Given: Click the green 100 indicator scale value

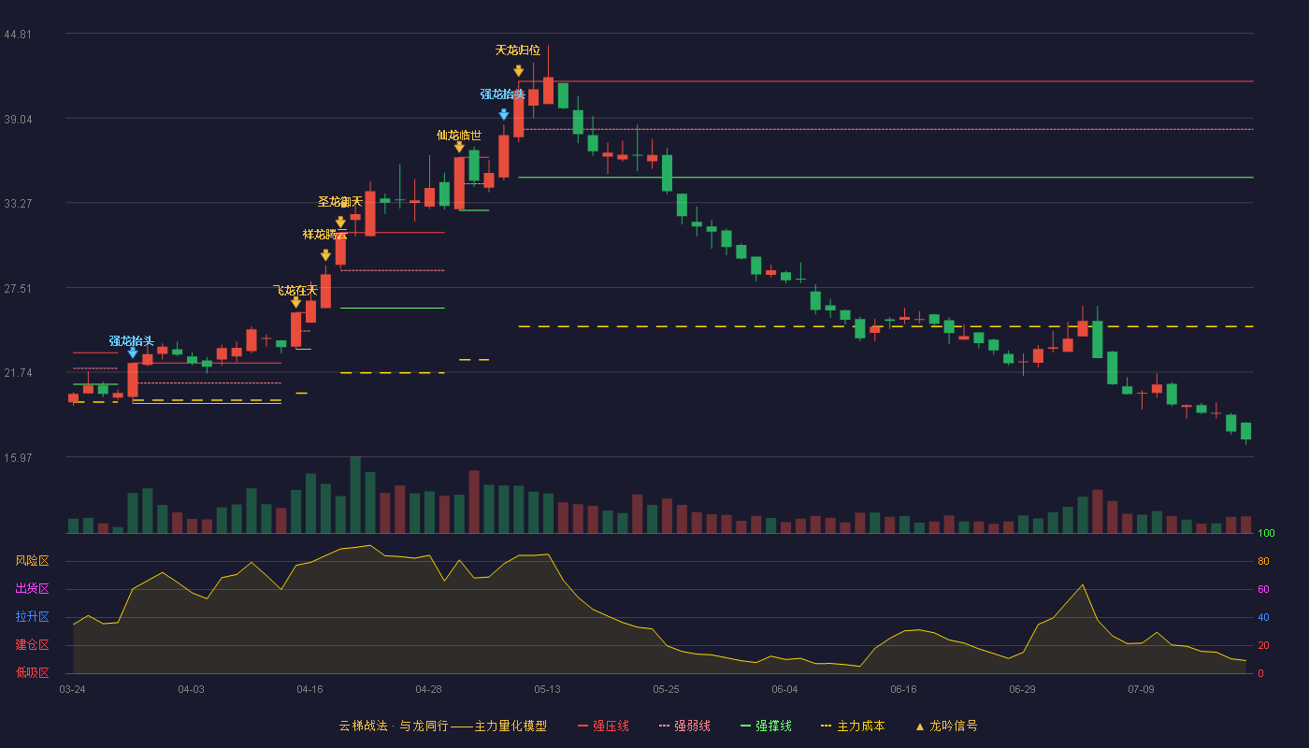Looking at the screenshot, I should (x=1266, y=534).
